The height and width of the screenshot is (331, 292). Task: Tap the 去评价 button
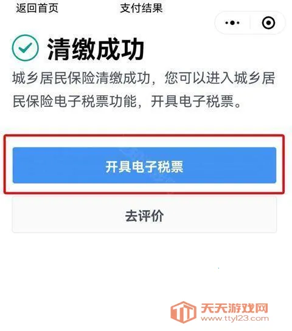click(144, 216)
